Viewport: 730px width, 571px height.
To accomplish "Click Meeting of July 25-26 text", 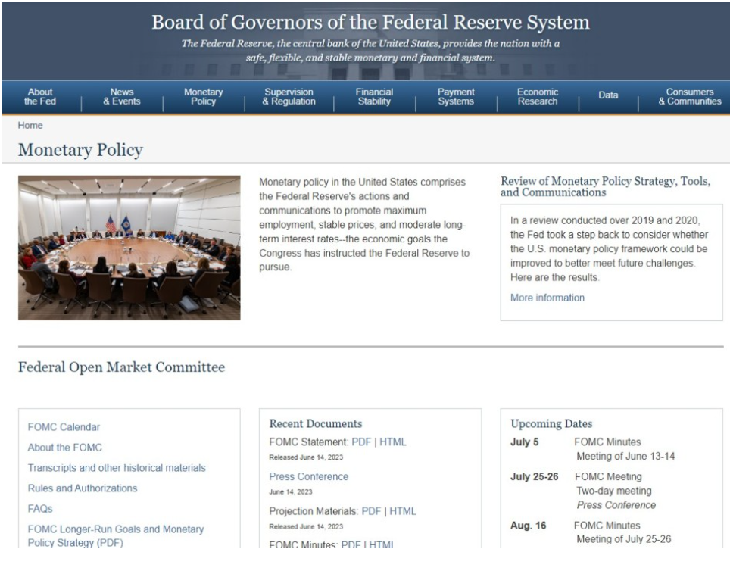I will pyautogui.click(x=624, y=539).
